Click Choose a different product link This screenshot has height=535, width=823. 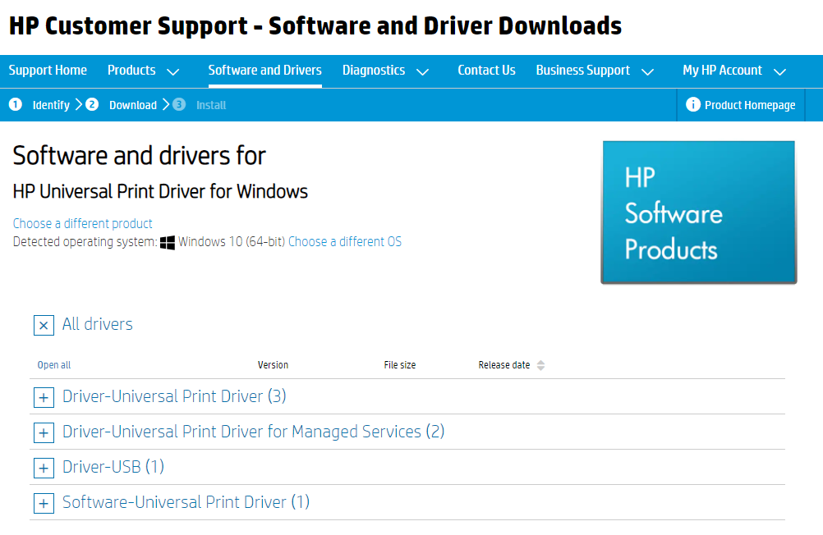[x=82, y=223]
